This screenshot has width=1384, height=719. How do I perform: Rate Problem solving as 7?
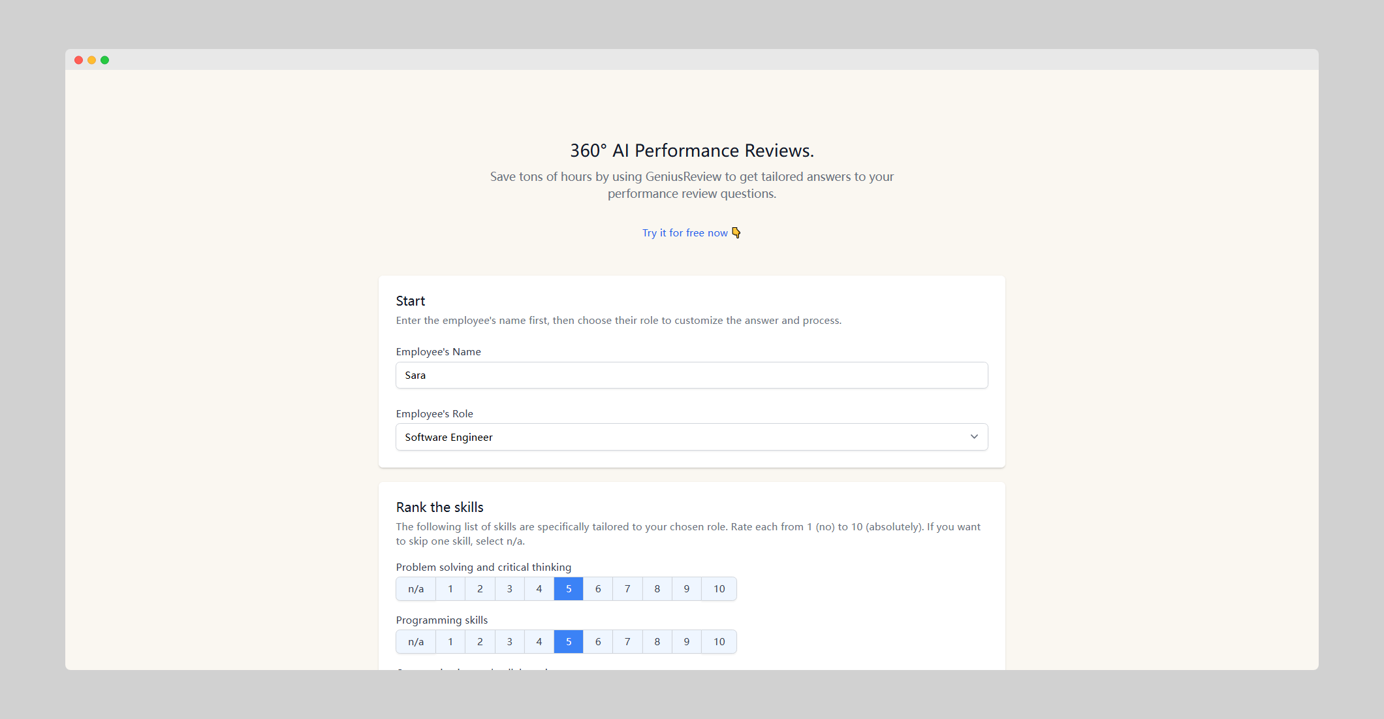(627, 589)
